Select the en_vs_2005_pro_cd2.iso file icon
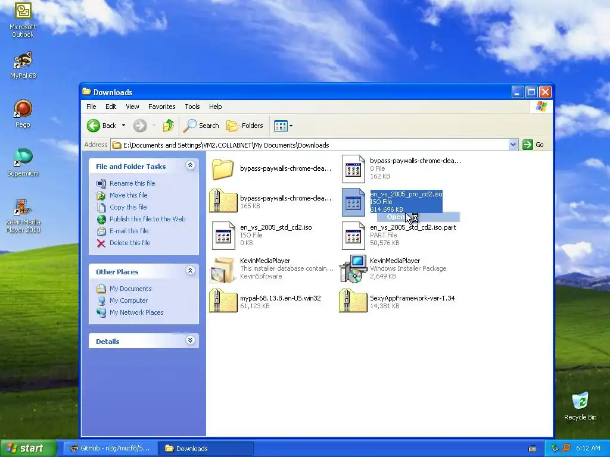The width and height of the screenshot is (610, 457). 353,202
